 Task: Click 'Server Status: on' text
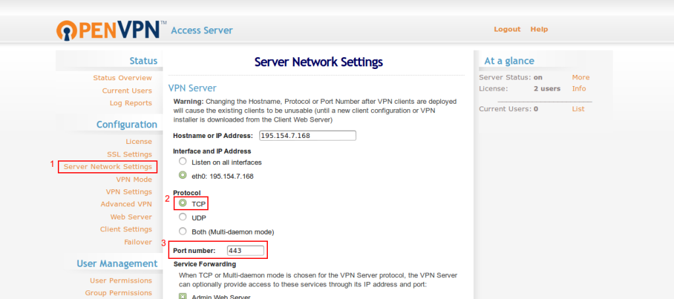(511, 78)
